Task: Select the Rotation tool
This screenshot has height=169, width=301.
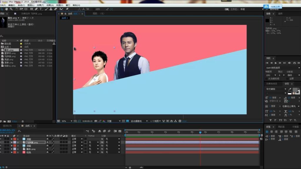Action: pos(17,9)
